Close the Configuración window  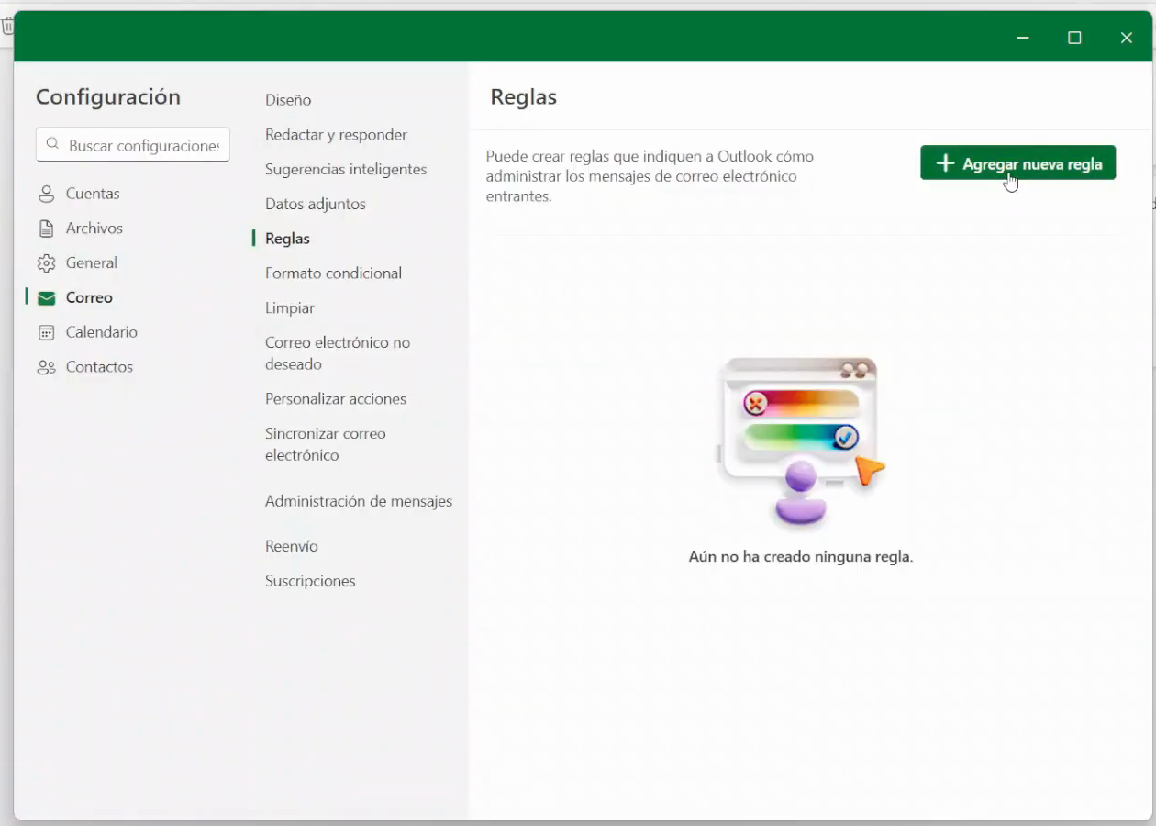click(x=1126, y=38)
